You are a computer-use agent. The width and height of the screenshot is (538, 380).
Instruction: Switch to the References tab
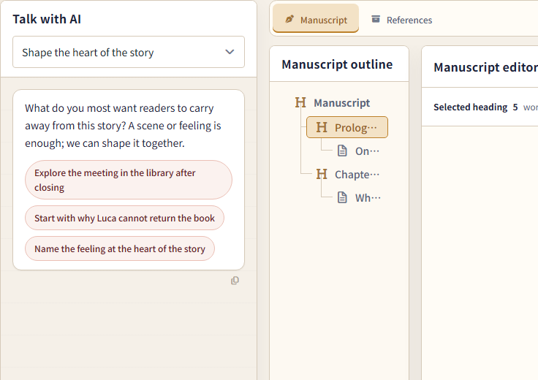click(x=402, y=20)
